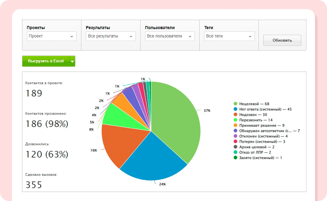Click the Обнаружен автоответчик legend dot
This screenshot has width=327, height=201.
tap(236, 131)
